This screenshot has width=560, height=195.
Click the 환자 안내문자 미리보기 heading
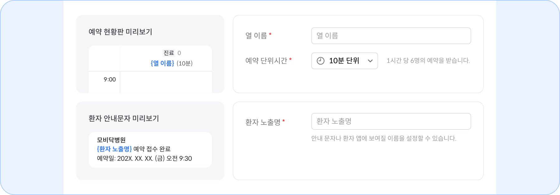(124, 118)
